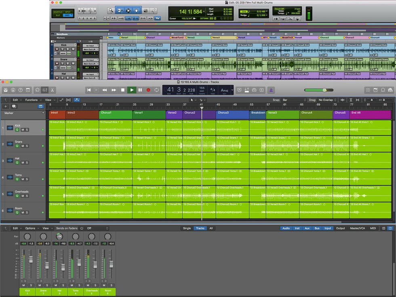
Task: Open the Mixer from the control bar
Action: pyautogui.click(x=45, y=90)
